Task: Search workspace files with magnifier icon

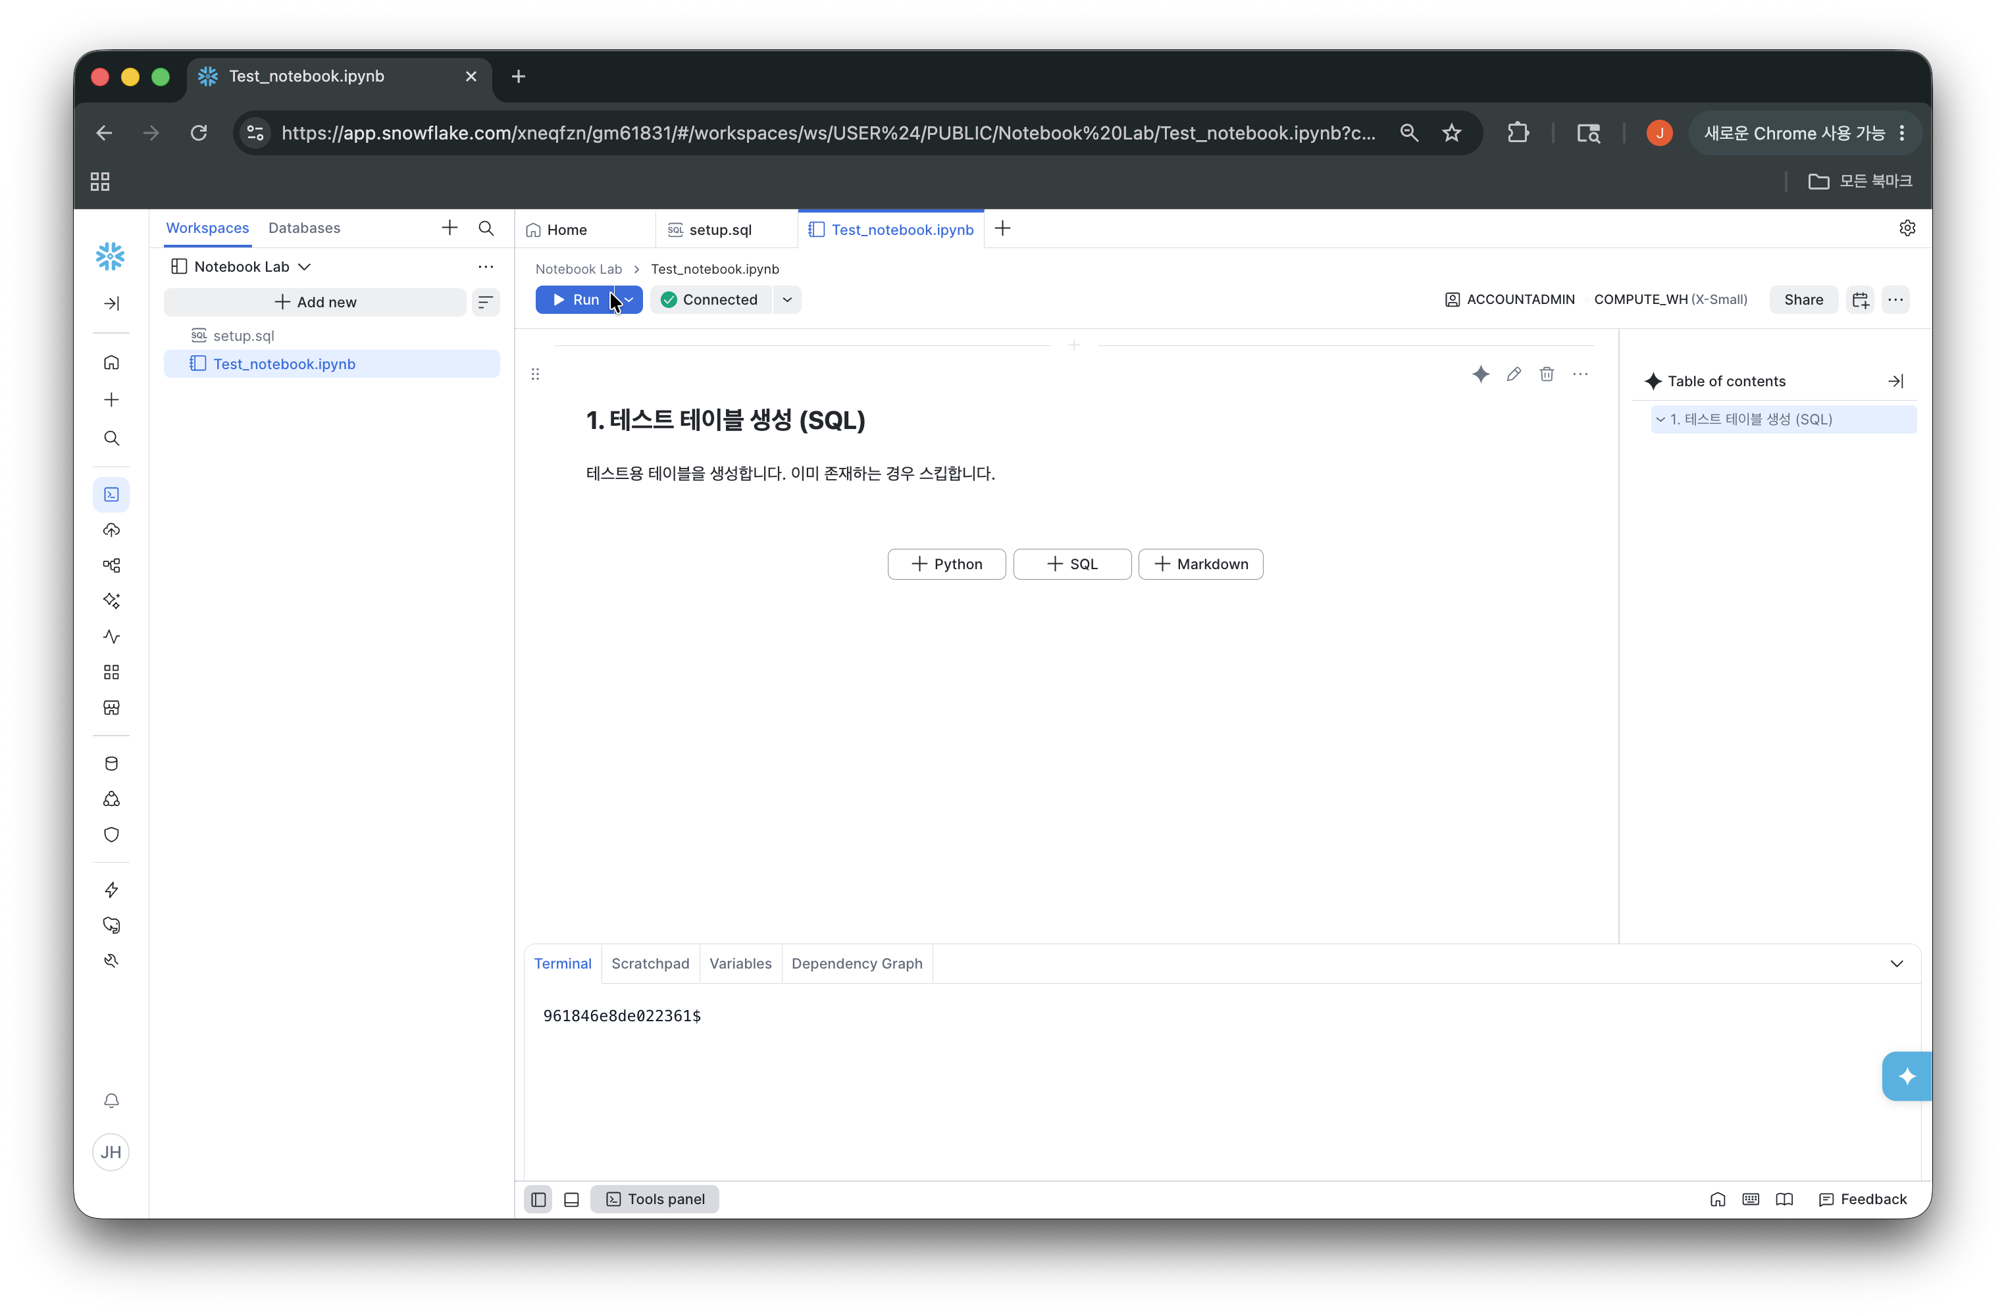Action: 486,228
